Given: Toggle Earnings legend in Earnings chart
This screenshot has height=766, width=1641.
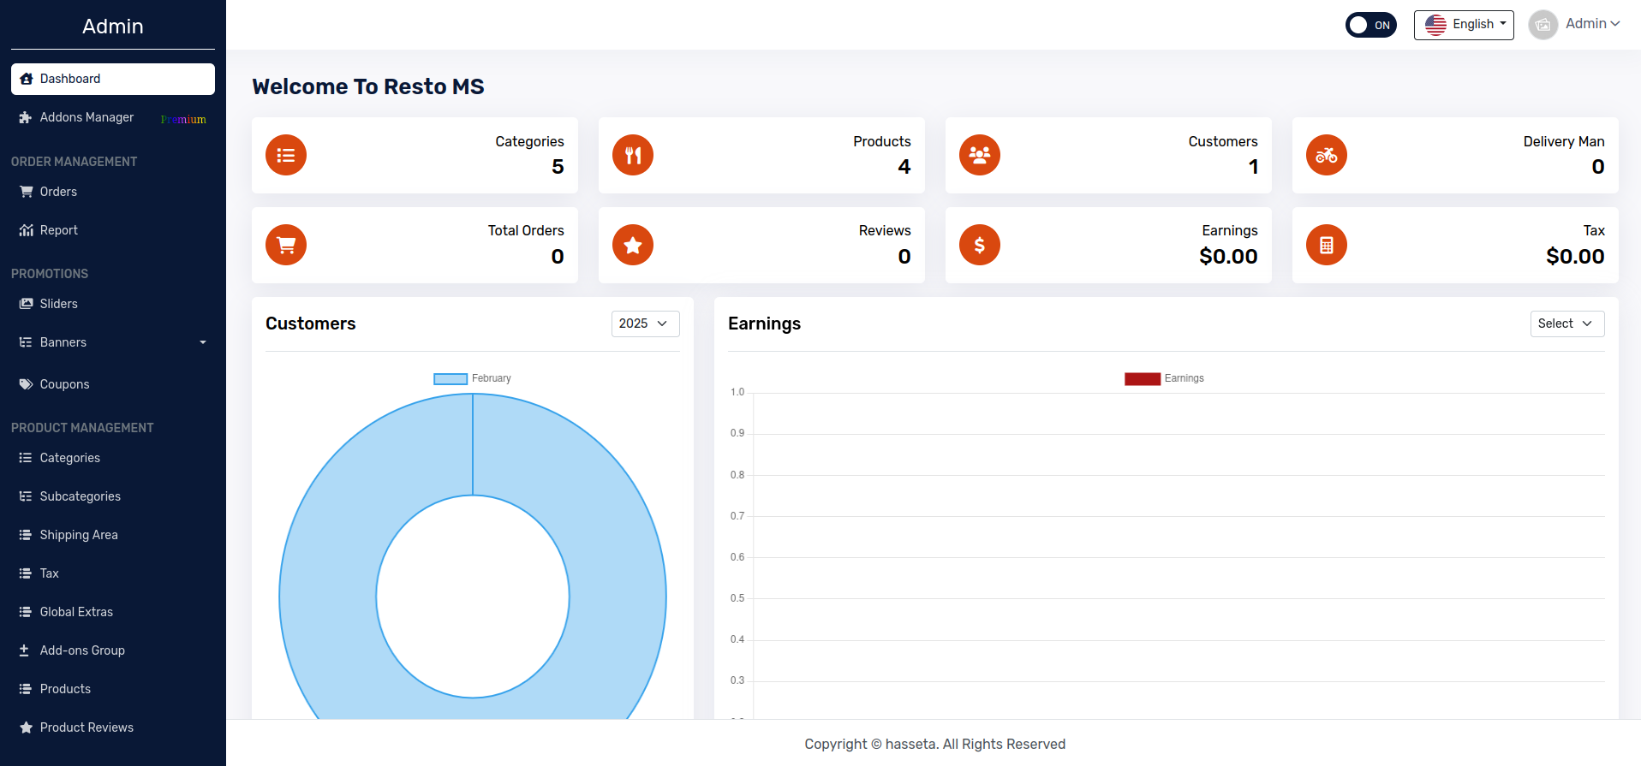Looking at the screenshot, I should pyautogui.click(x=1164, y=378).
